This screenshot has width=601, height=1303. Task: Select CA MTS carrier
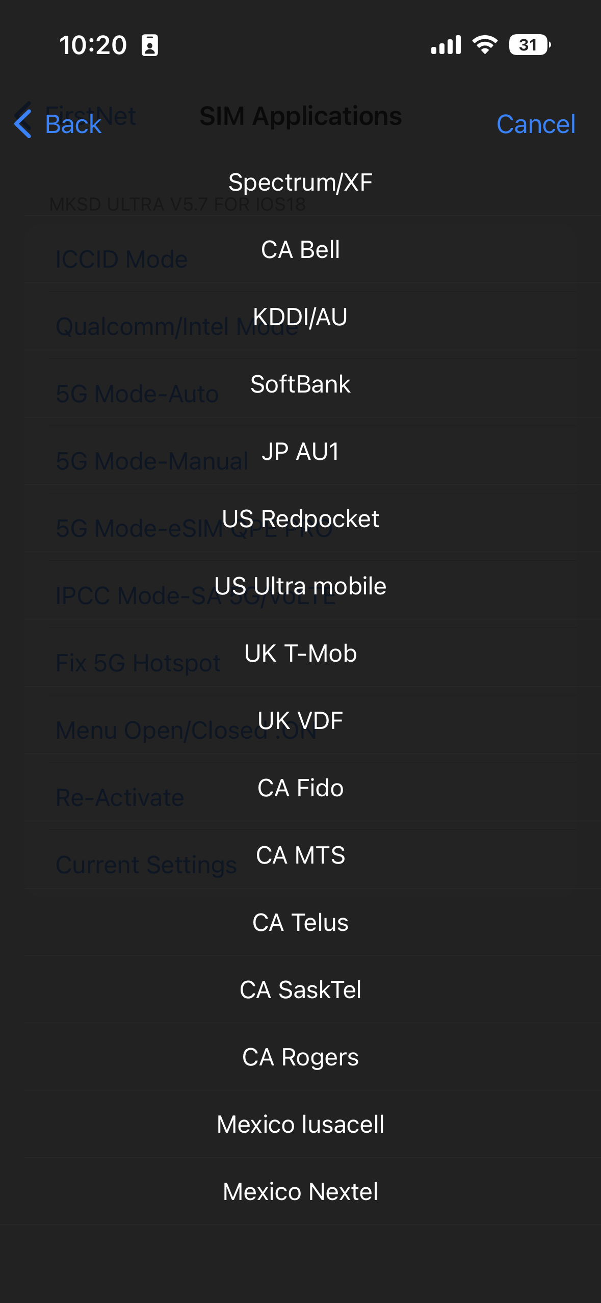coord(300,855)
